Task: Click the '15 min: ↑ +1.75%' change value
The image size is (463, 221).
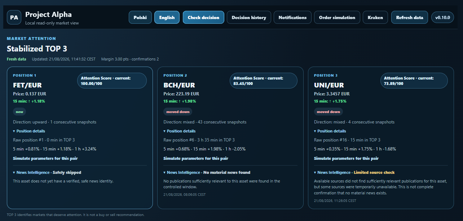Action: pyautogui.click(x=330, y=101)
